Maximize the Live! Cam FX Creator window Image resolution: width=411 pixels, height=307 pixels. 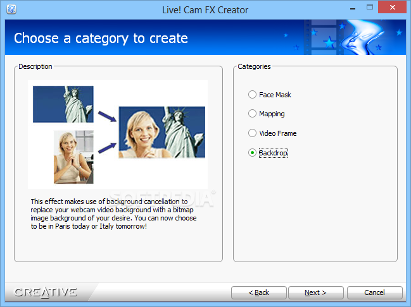[370, 8]
